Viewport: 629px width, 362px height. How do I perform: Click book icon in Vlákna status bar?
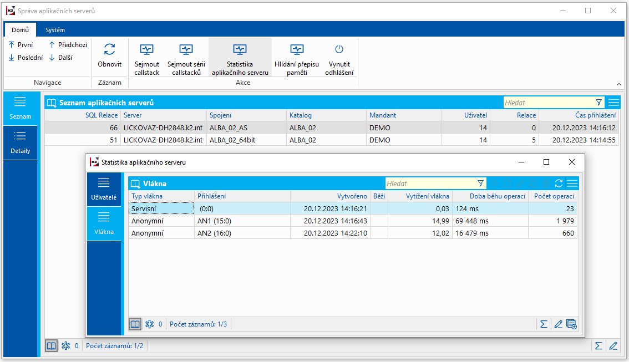pos(135,324)
